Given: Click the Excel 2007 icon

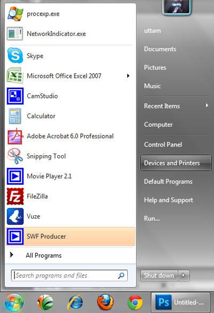Looking at the screenshot, I should click(x=15, y=76).
